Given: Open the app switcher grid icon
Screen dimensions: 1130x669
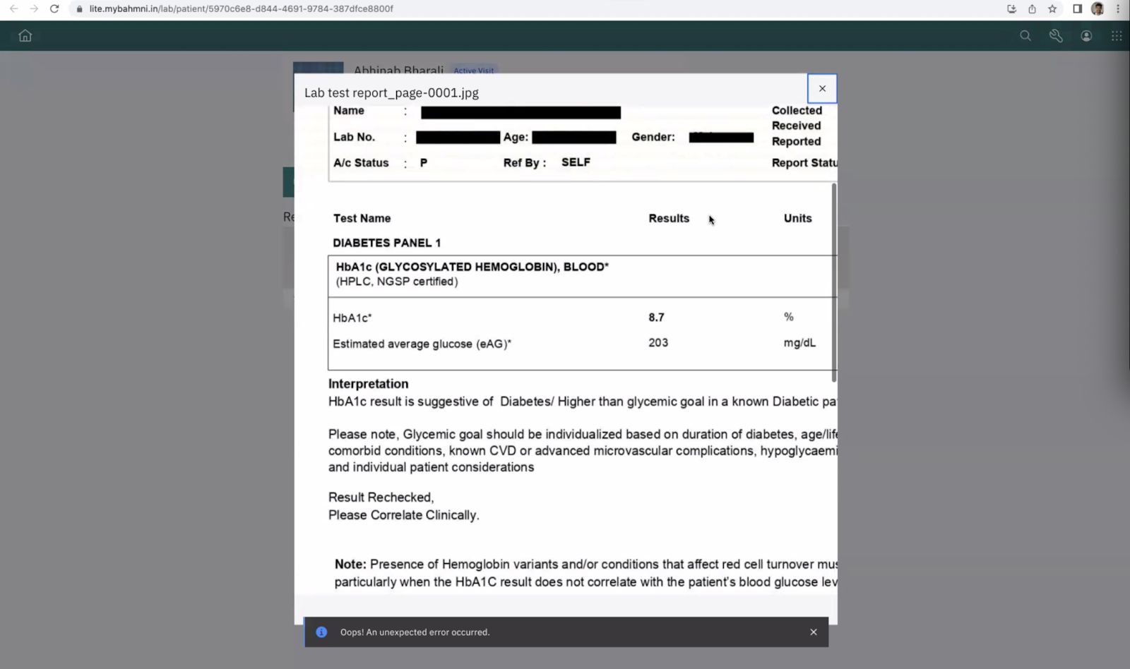Looking at the screenshot, I should (1117, 36).
